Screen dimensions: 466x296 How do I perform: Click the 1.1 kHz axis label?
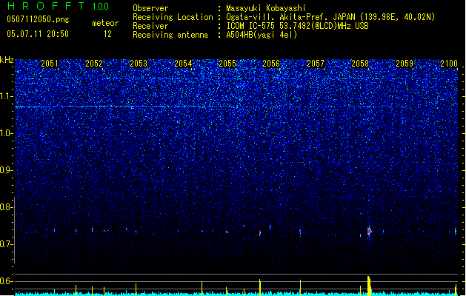click(x=7, y=96)
